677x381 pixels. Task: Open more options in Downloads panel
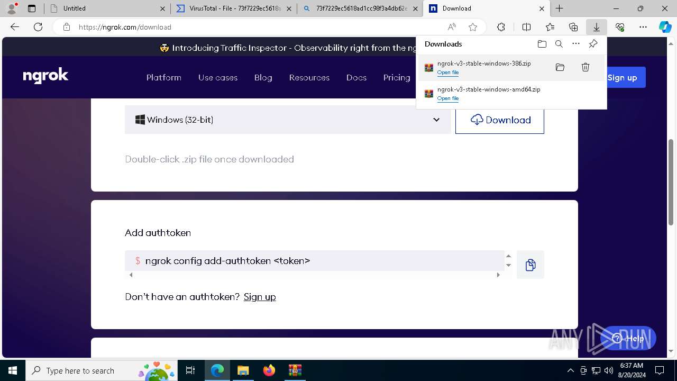[576, 44]
